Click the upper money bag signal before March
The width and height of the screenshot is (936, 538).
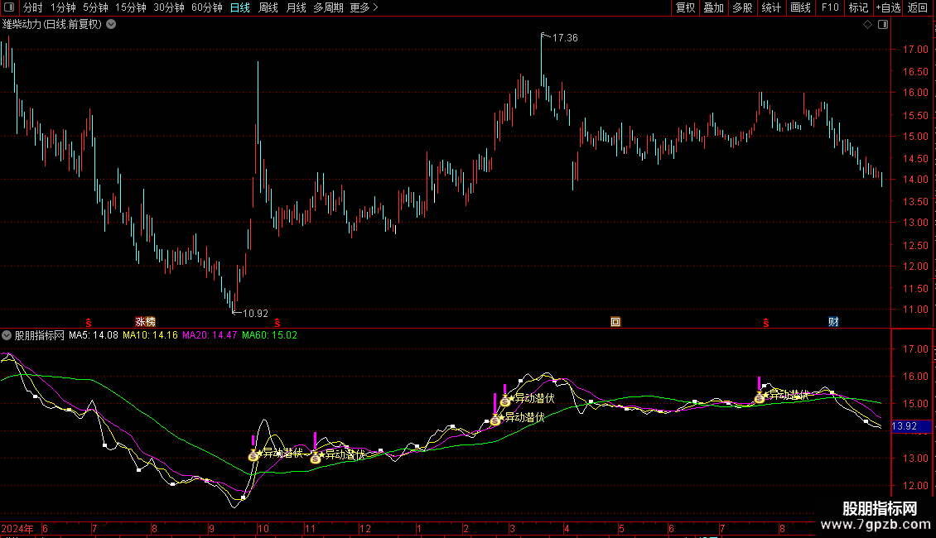505,401
